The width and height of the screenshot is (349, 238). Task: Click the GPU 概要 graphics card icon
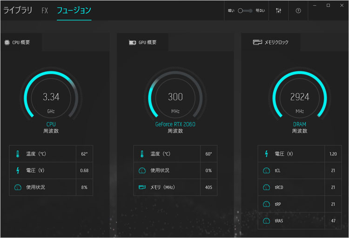click(133, 42)
